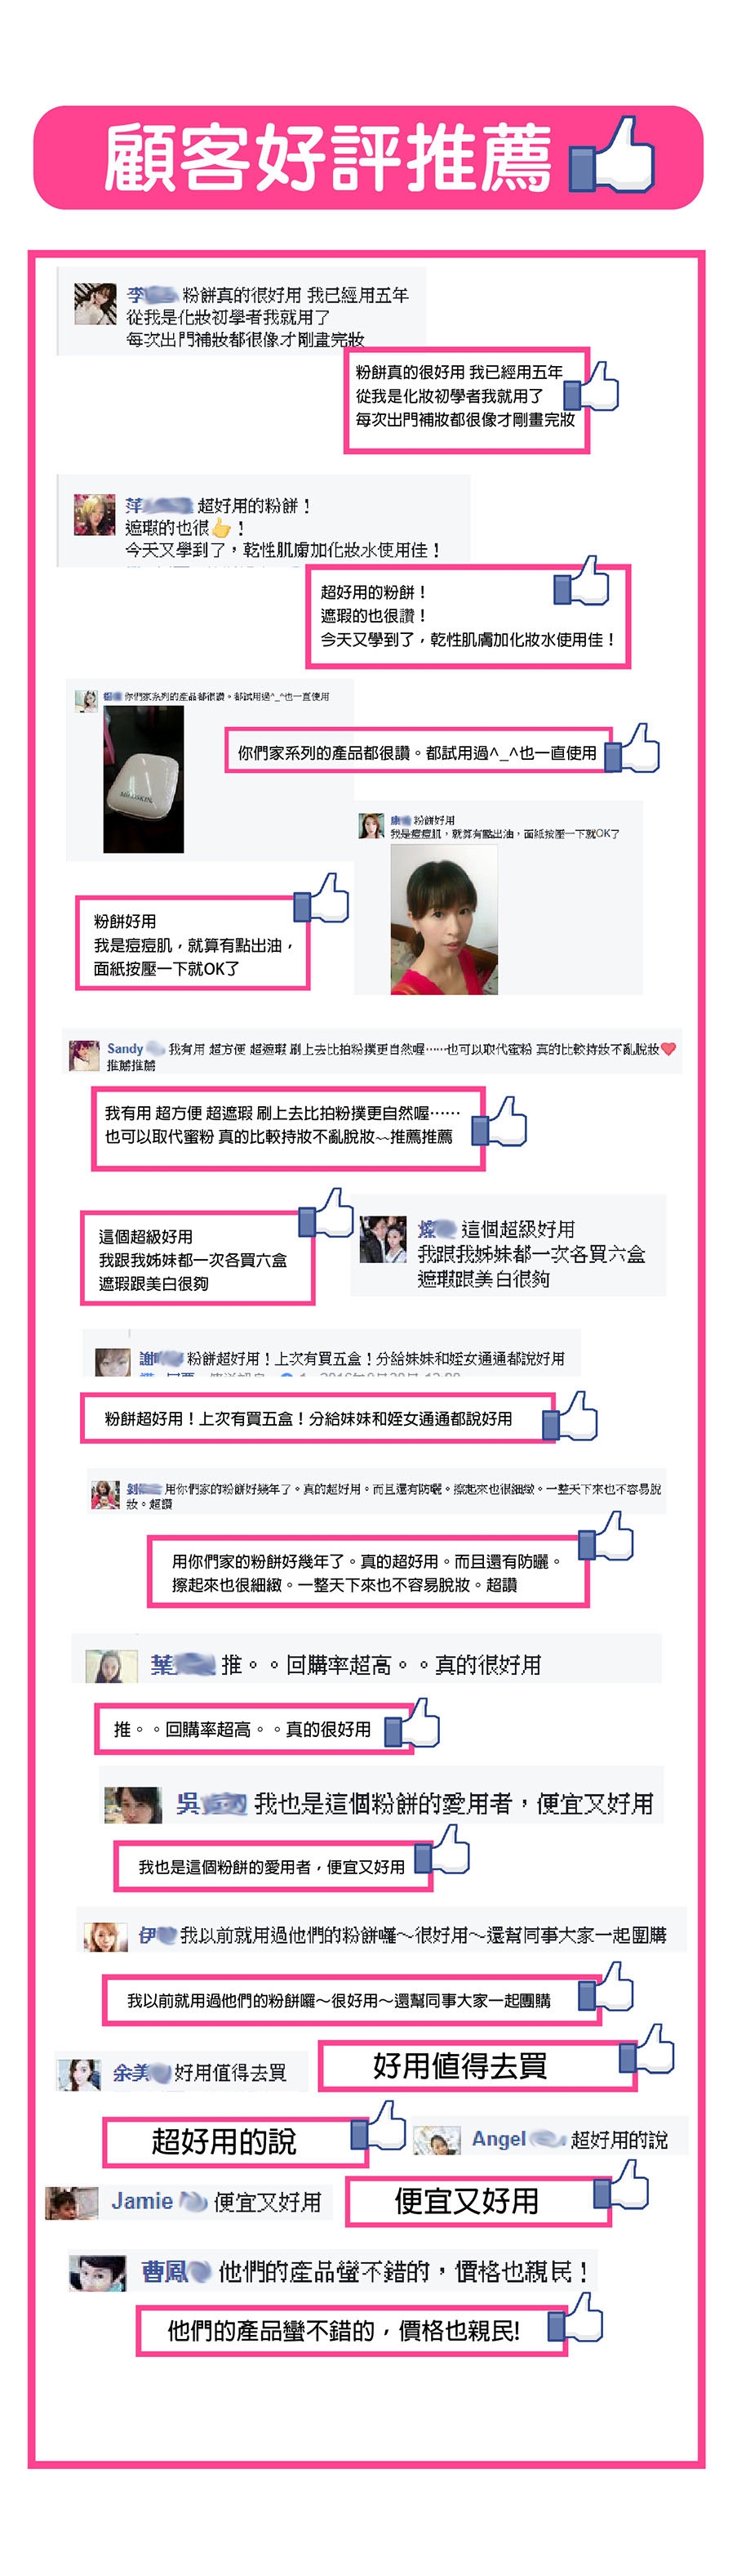Image resolution: width=737 pixels, height=2576 pixels.
Task: Click thumbs-up beside 我有用 超方便 超遮瑕 box
Action: pos(499,1121)
